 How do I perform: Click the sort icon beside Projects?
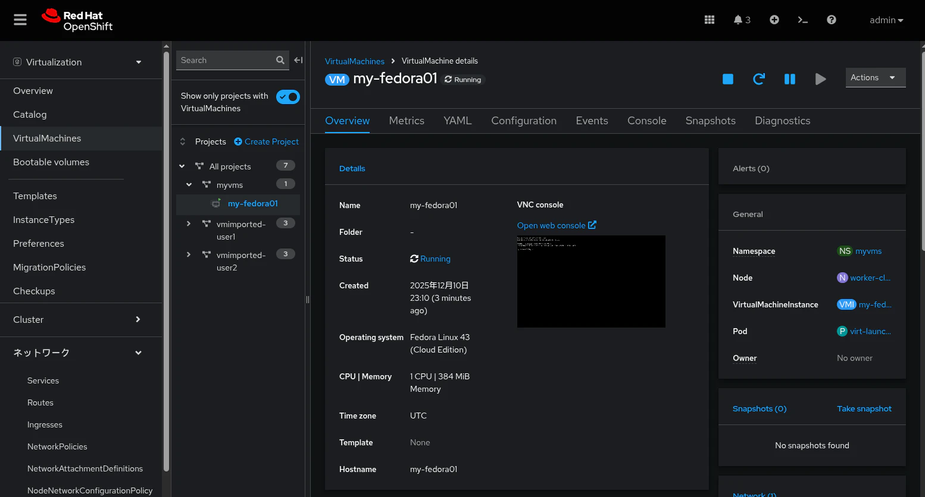click(x=183, y=141)
